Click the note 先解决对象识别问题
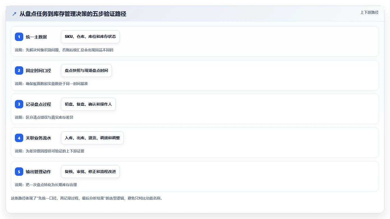This screenshot has height=219, width=390. 64,50
